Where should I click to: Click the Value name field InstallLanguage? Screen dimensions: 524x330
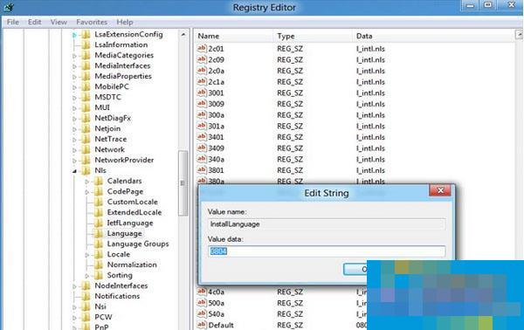327,224
